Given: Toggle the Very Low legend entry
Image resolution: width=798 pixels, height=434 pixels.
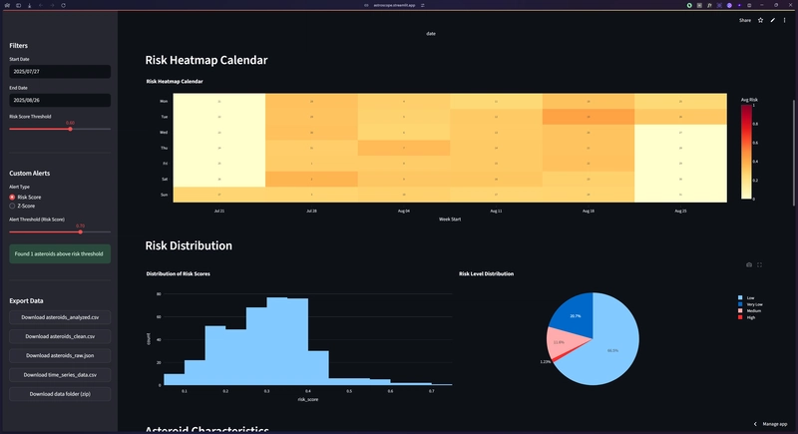Looking at the screenshot, I should point(750,304).
